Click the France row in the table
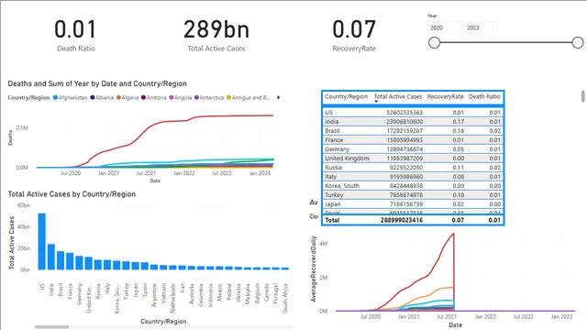587x330 pixels. coord(413,140)
